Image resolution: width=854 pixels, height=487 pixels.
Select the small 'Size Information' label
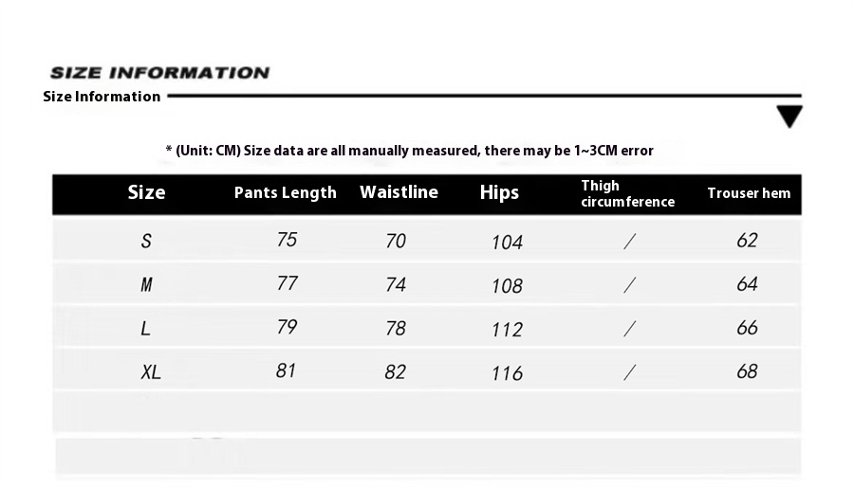point(102,97)
